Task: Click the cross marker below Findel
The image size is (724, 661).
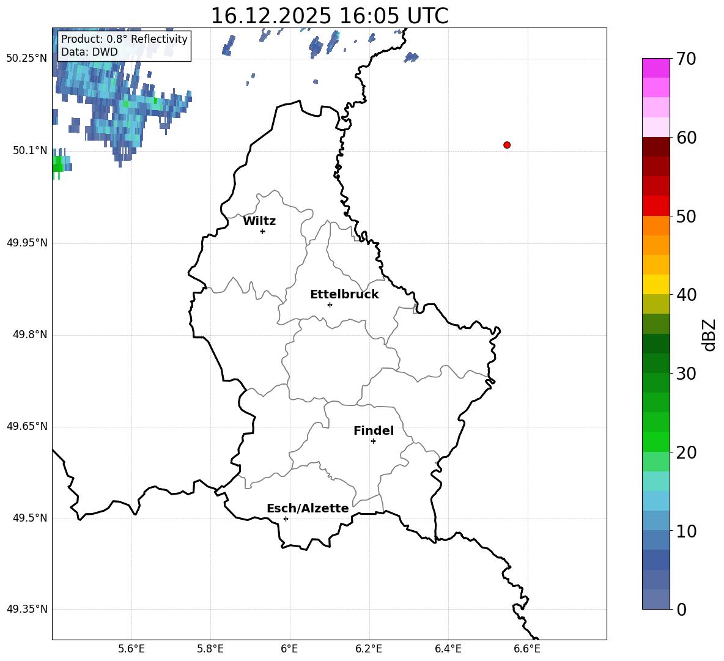Action: pos(373,441)
